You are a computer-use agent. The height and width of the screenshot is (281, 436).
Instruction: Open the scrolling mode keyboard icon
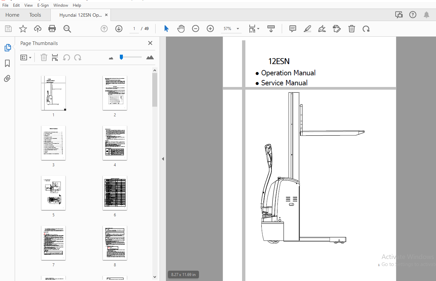(x=271, y=29)
